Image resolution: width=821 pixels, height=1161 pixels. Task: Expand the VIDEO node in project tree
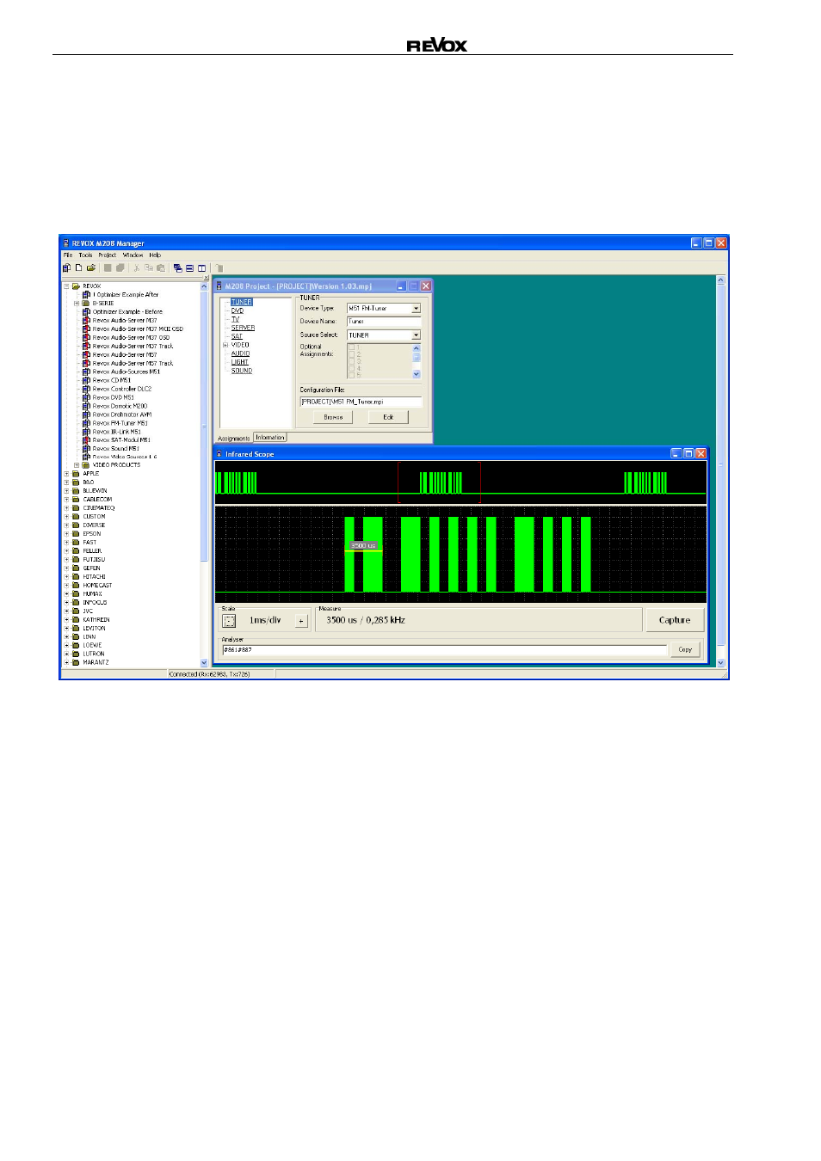(225, 345)
